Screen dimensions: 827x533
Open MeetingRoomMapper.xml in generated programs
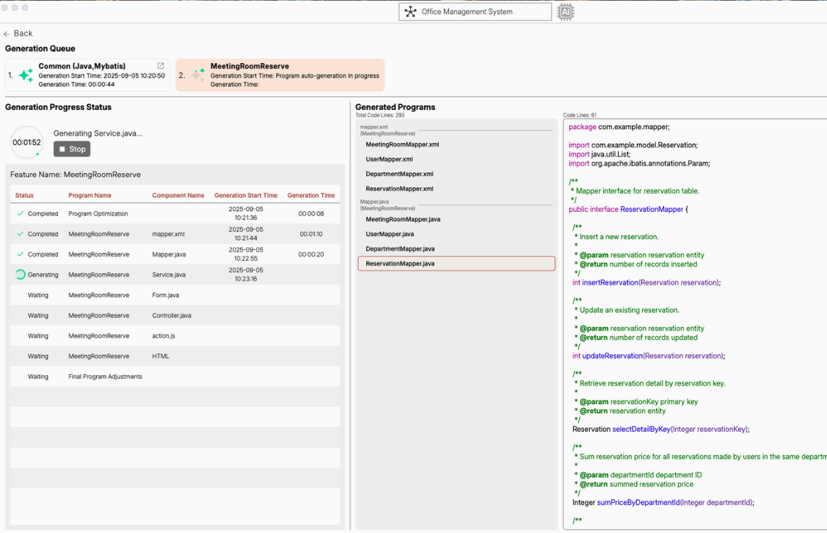pos(402,144)
